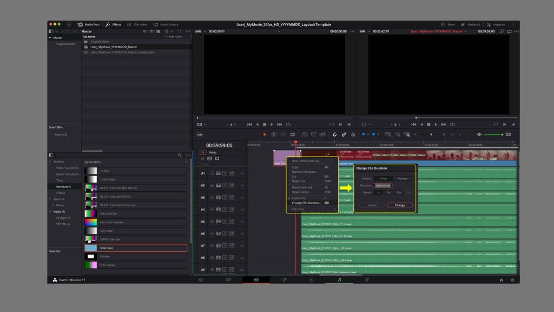Click the Project Manager home icon

pos(501,280)
